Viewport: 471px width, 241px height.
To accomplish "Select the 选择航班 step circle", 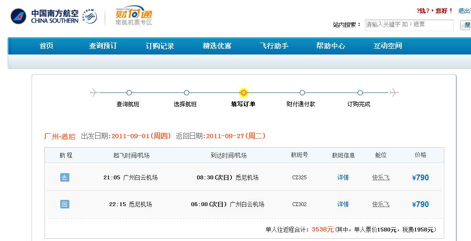I will 186,93.
